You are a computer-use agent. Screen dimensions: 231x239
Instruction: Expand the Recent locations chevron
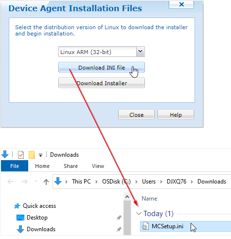pyautogui.click(x=36, y=182)
